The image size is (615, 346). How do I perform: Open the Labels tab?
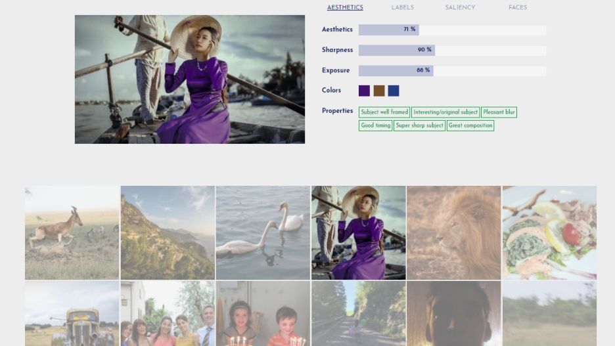[402, 7]
